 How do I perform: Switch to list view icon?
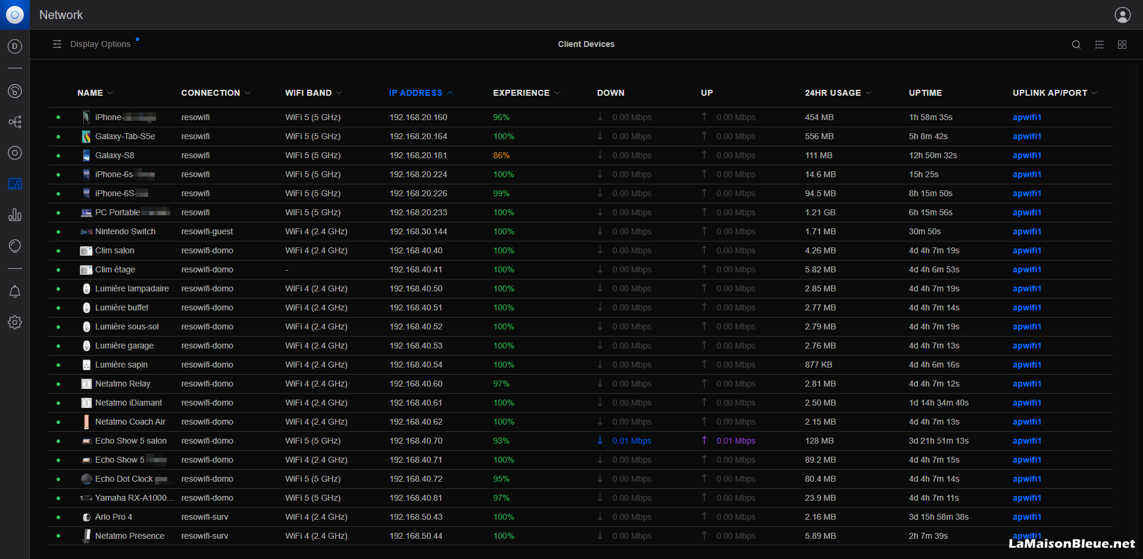pos(1100,45)
